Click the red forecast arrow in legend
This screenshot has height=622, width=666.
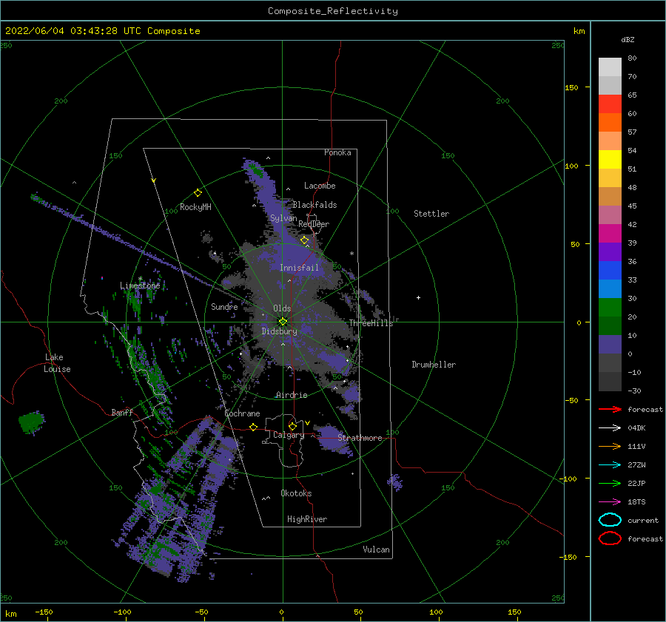[x=610, y=409]
